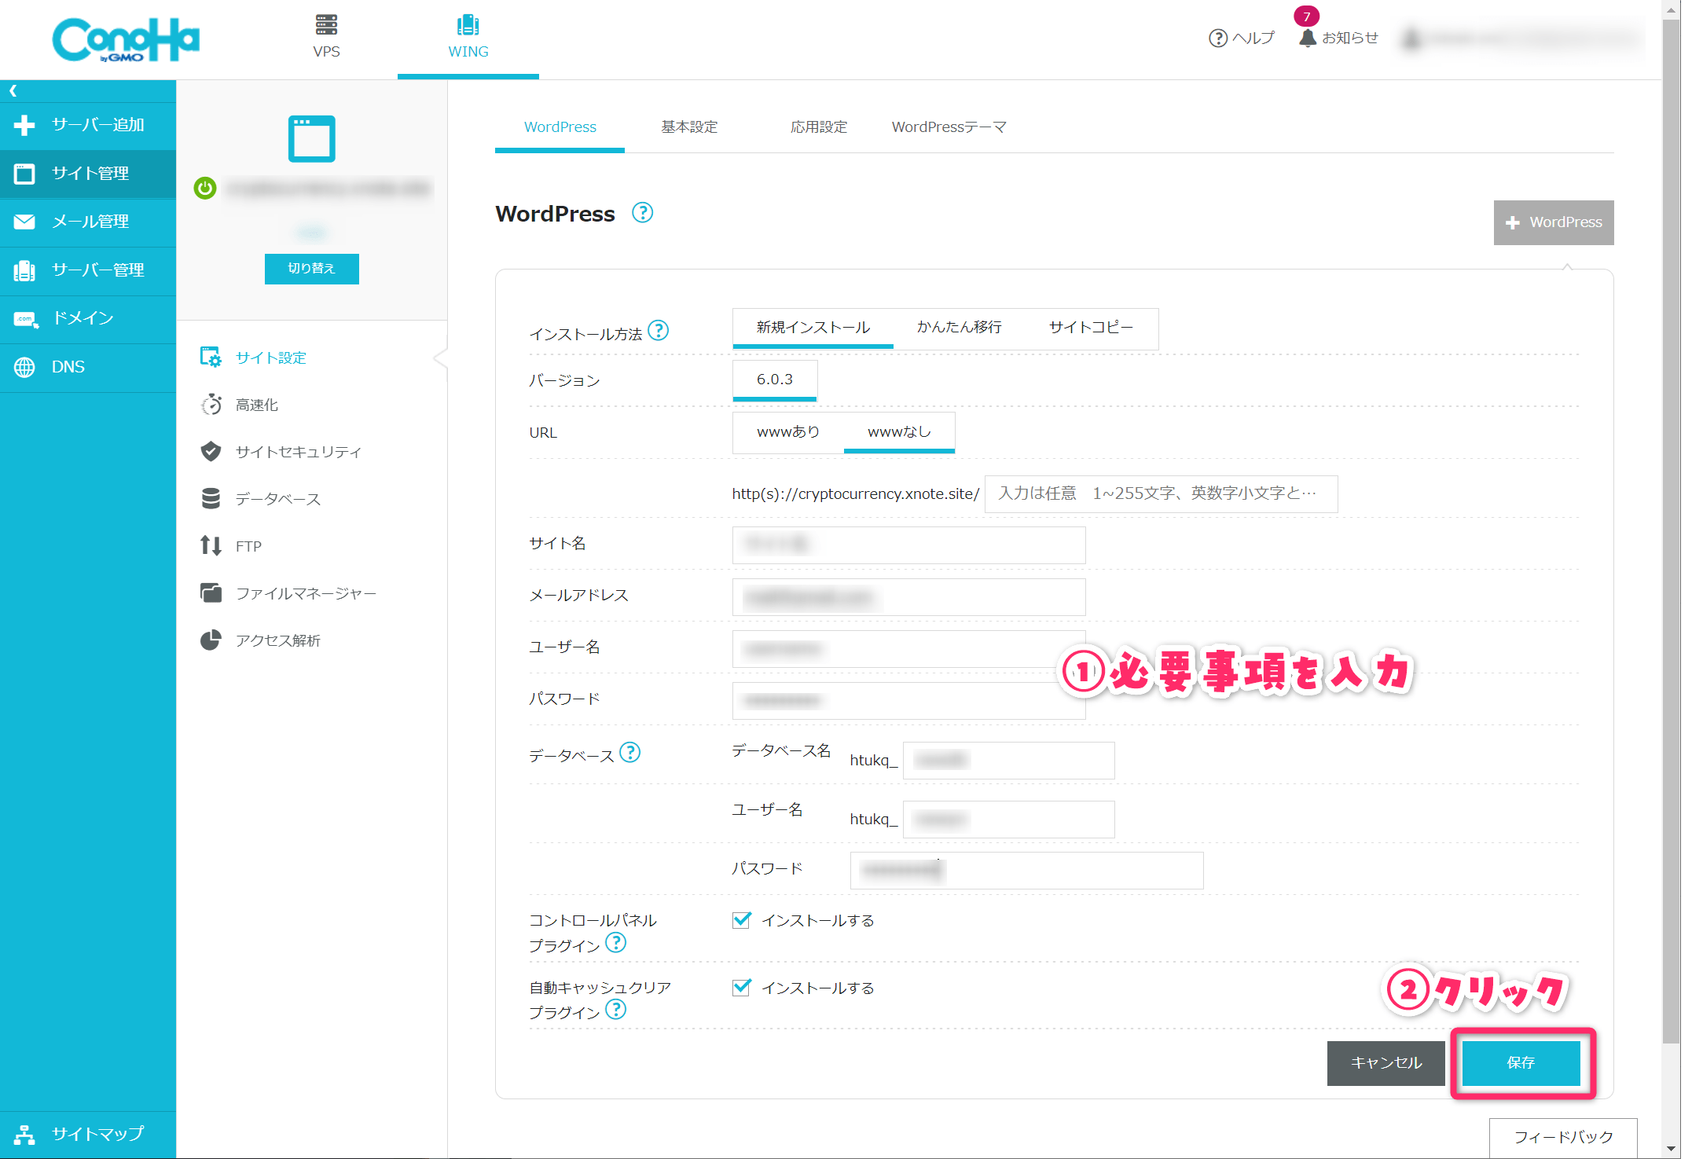Uncheck コントロールパネルプラグイン install checkbox
The image size is (1703, 1159).
tap(741, 920)
